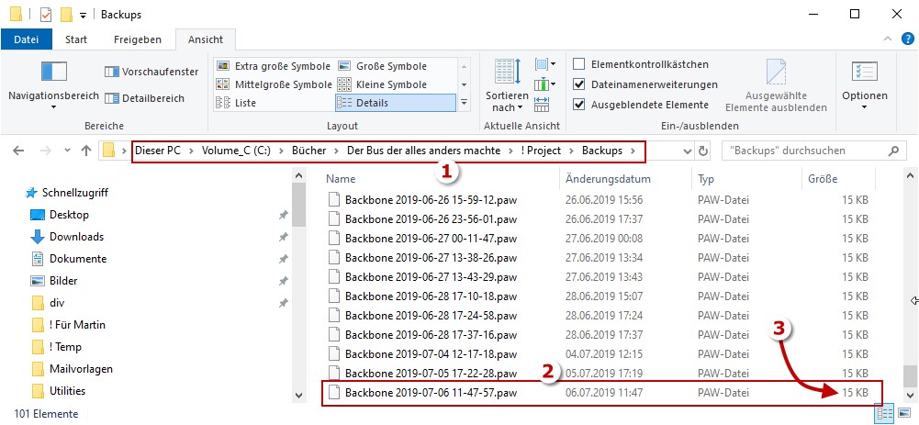
Task: Toggle the Vorschaufenster preview pane
Action: coord(151,73)
